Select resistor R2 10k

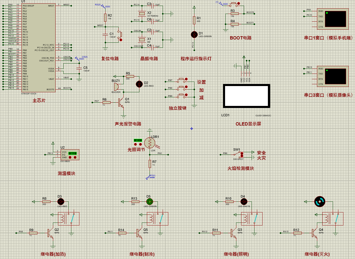click(x=105, y=18)
